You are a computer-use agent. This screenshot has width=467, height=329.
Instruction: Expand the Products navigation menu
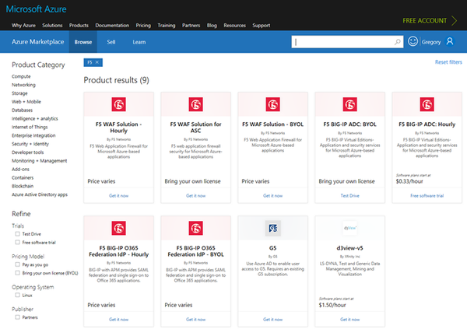79,25
